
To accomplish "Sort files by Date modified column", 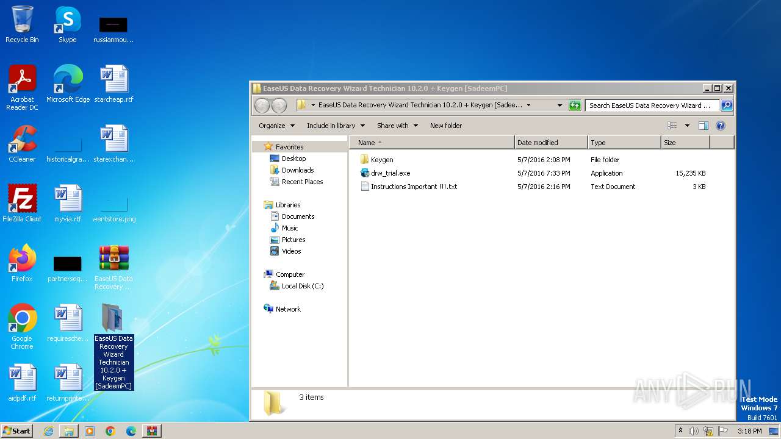I will 551,143.
